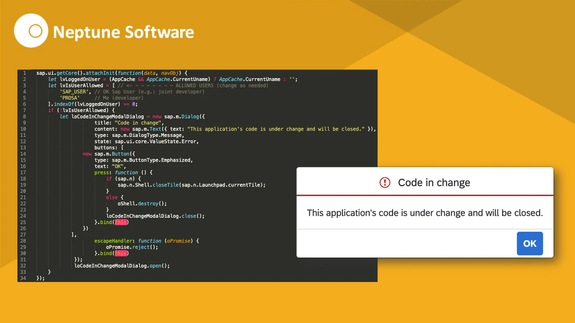Click "loCodeInChangeModalDialog.open();" on line 32
Screen dimensions: 575x323
tap(122, 266)
